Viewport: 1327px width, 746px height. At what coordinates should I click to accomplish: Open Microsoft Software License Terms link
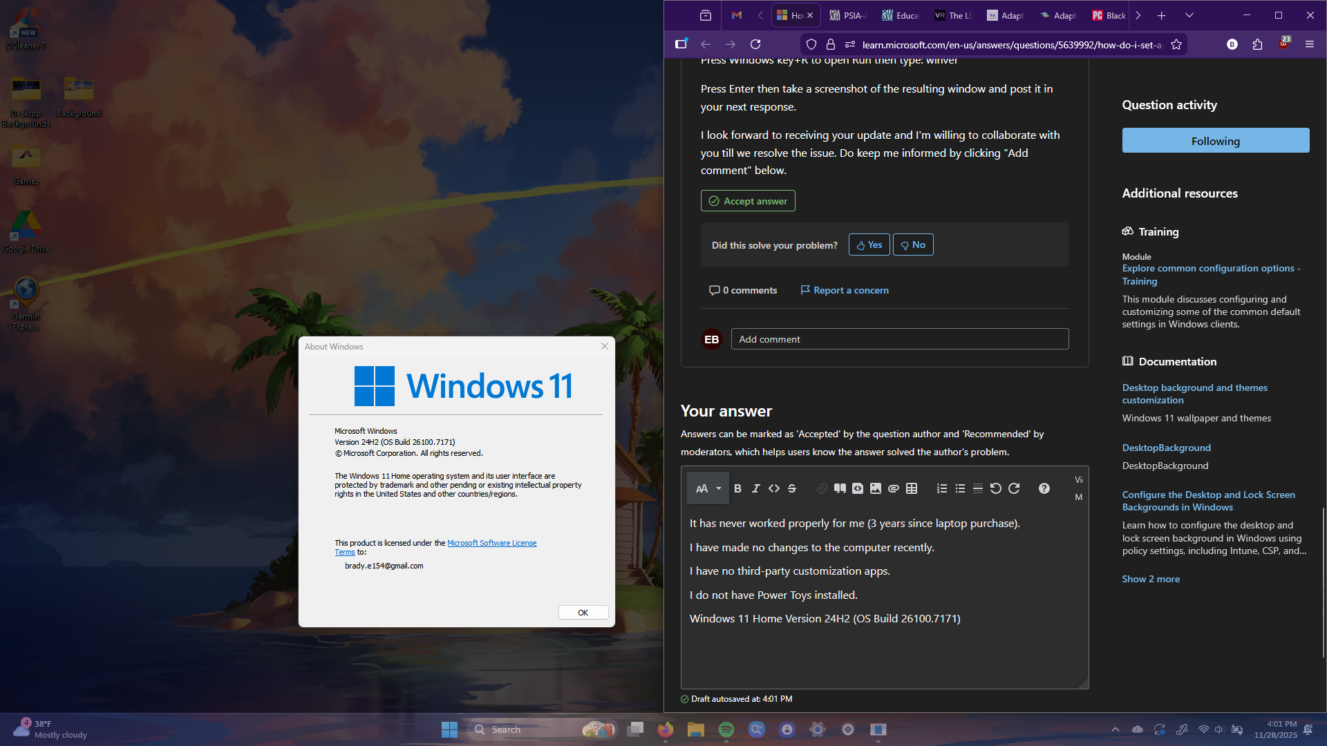click(x=491, y=543)
